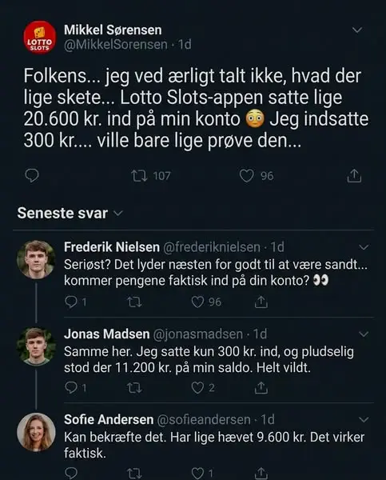Open options chevron on Sofie Andersen's reply
386x480 pixels.
[364, 420]
